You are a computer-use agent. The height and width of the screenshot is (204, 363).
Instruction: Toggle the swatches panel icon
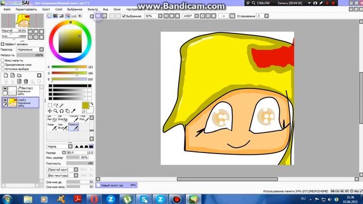74,16
